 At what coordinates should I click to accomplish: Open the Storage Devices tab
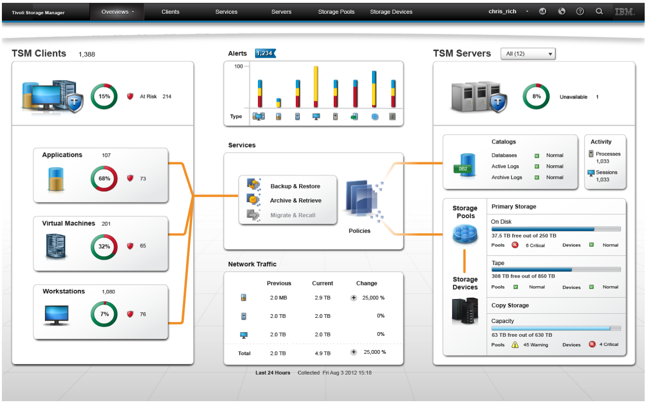point(391,12)
